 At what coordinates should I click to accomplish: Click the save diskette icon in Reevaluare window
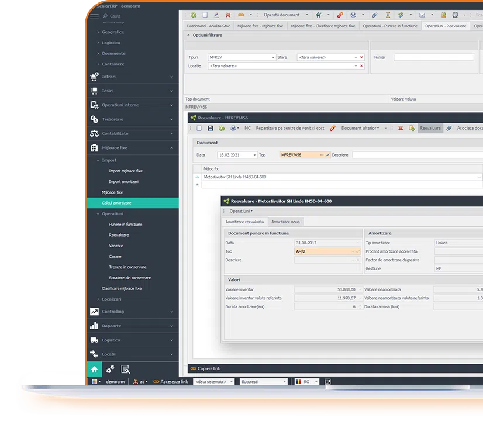tap(209, 129)
